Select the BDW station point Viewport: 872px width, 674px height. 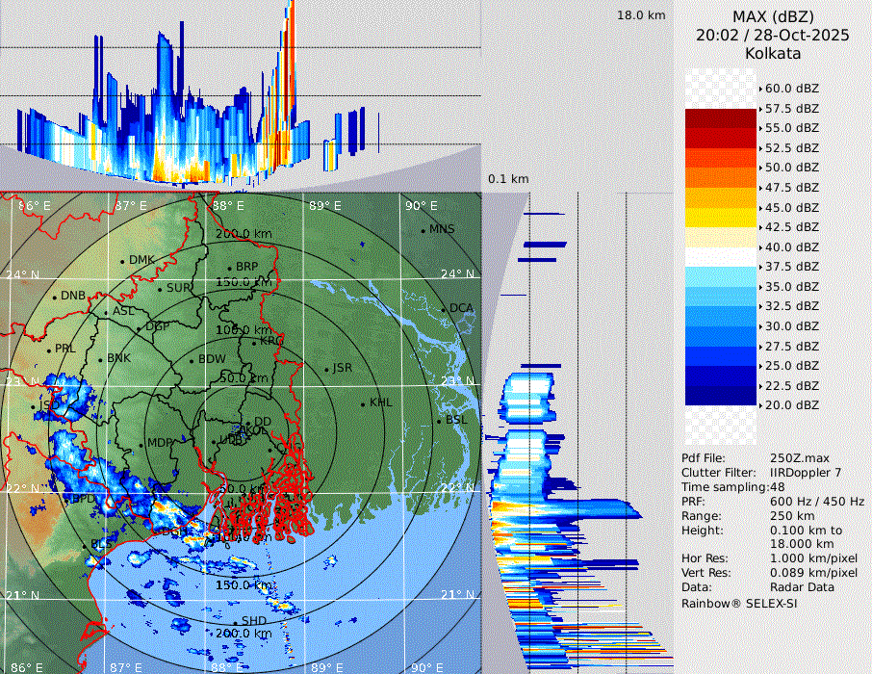point(192,361)
